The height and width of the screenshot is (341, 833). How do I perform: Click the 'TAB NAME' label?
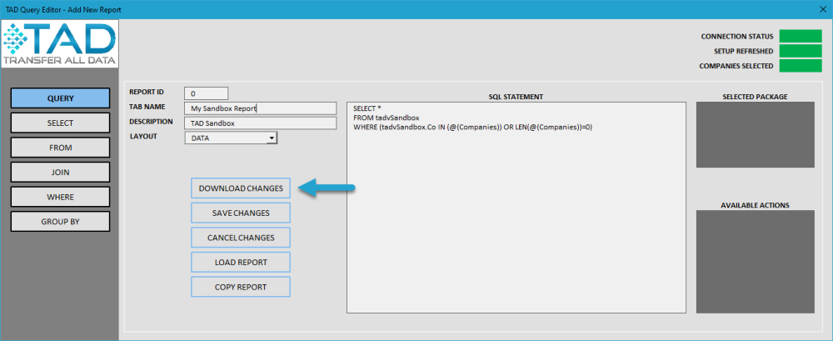(x=147, y=107)
